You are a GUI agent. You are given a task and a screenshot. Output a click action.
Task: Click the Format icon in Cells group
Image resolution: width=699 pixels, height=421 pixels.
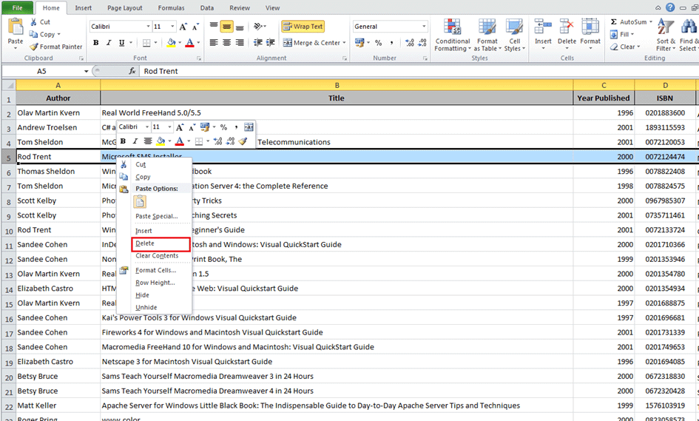coord(590,27)
